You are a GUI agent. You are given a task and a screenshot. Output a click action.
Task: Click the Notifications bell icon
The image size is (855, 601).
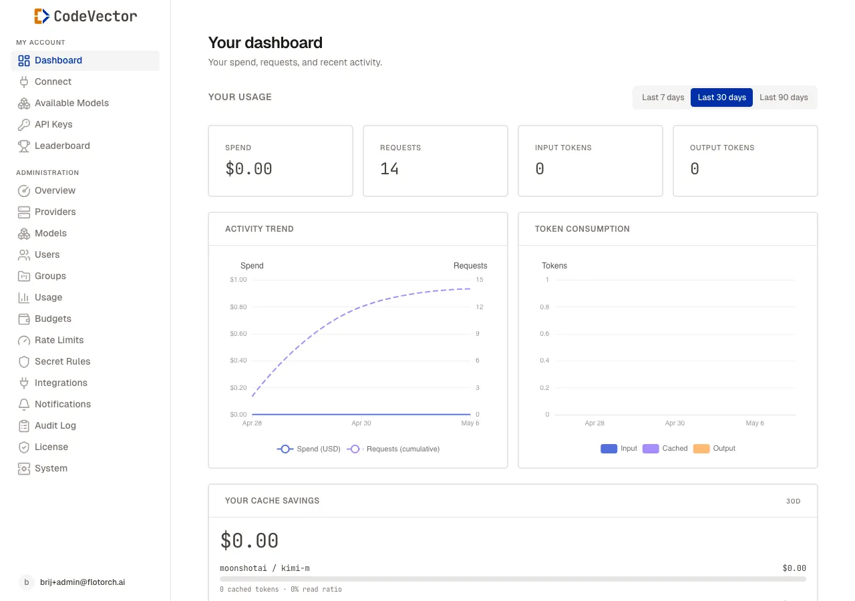coord(24,405)
